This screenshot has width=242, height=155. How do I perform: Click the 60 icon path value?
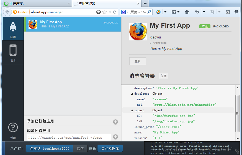174,116
